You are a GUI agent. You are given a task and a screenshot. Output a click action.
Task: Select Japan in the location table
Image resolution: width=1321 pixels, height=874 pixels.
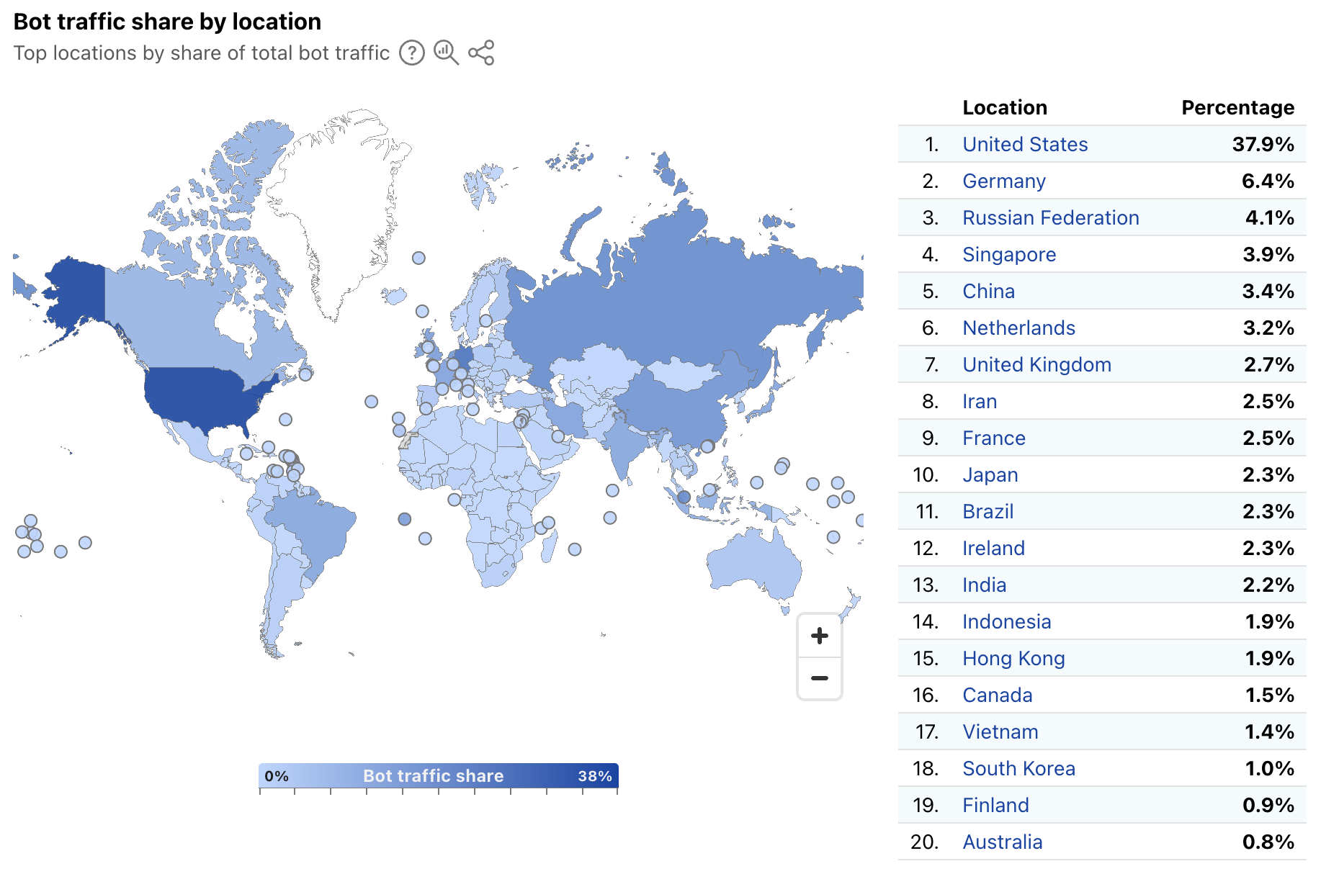point(990,475)
